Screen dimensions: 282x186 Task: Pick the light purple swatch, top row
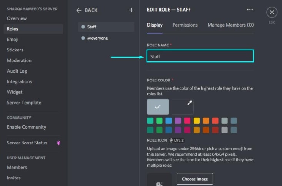click(x=178, y=121)
